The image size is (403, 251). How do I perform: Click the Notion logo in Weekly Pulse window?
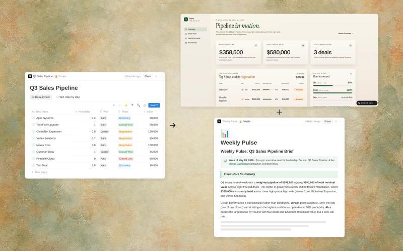point(219,121)
